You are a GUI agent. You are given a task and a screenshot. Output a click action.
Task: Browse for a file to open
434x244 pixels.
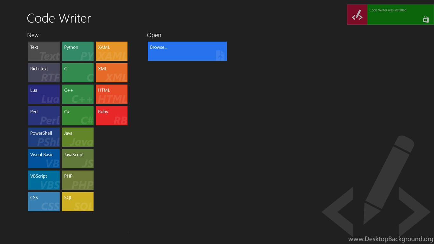[187, 51]
